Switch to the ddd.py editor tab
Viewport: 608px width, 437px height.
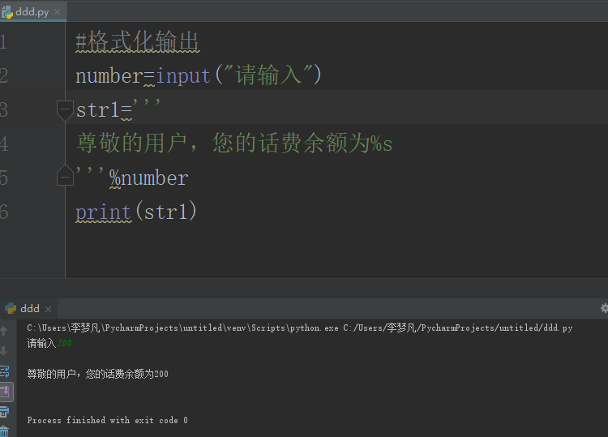click(x=32, y=12)
